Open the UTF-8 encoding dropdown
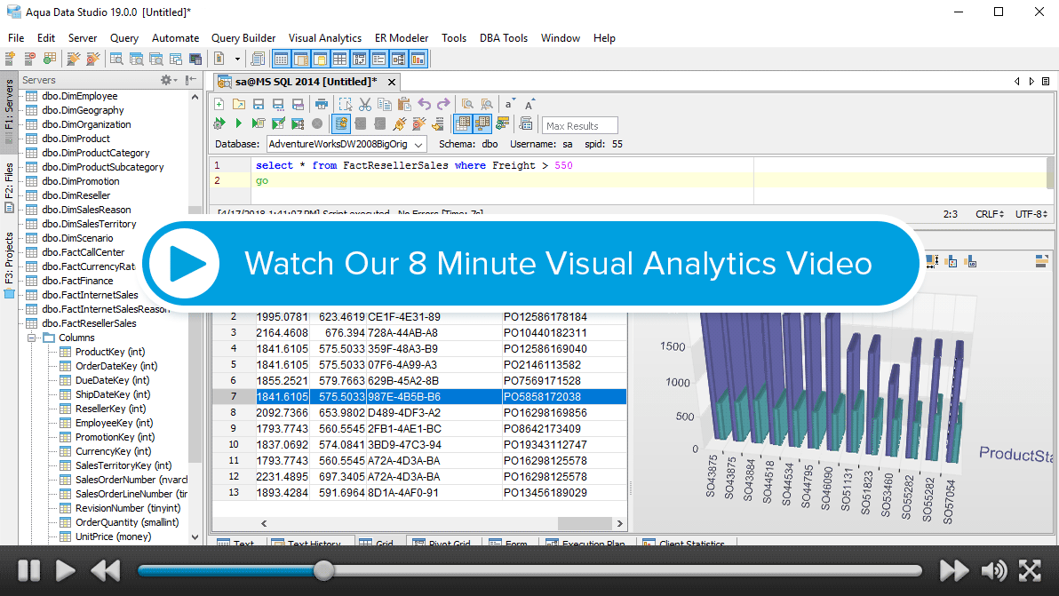The image size is (1059, 596). click(1031, 214)
